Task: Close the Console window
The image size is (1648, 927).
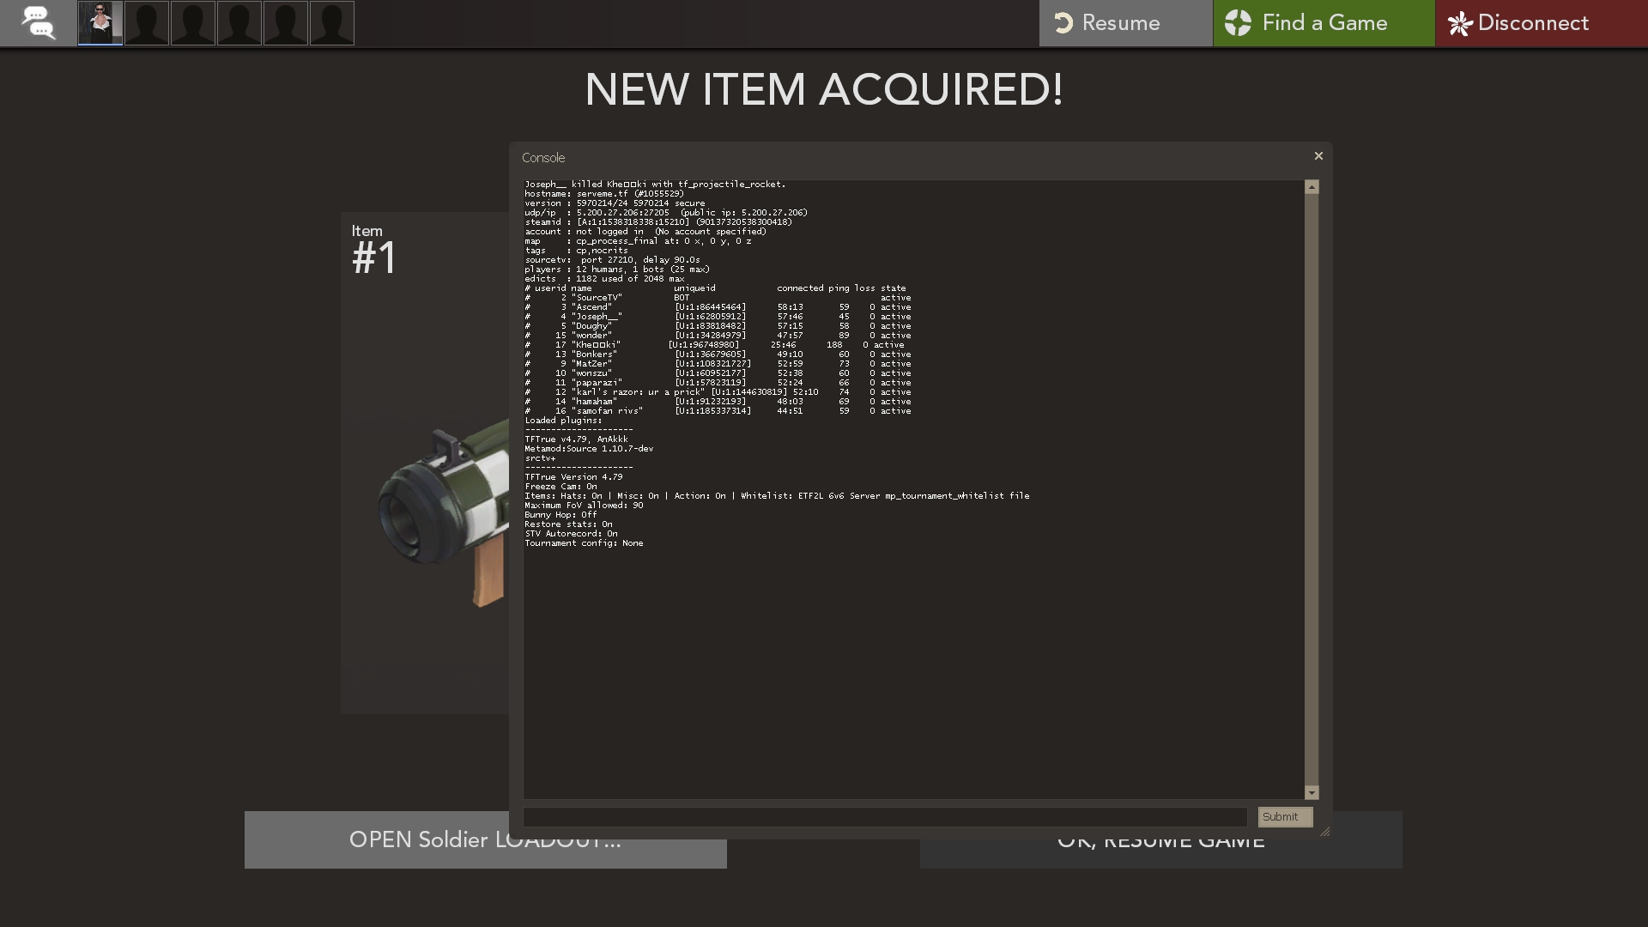Action: 1318,156
